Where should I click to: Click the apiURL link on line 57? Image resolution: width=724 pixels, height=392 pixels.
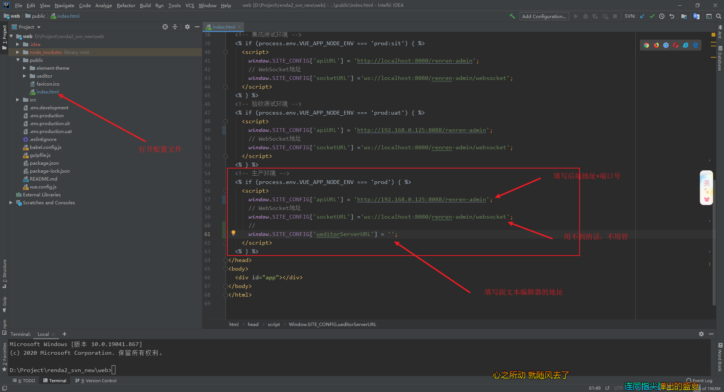click(x=422, y=199)
